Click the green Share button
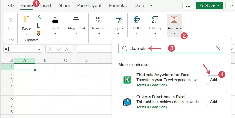 [x=209, y=5]
